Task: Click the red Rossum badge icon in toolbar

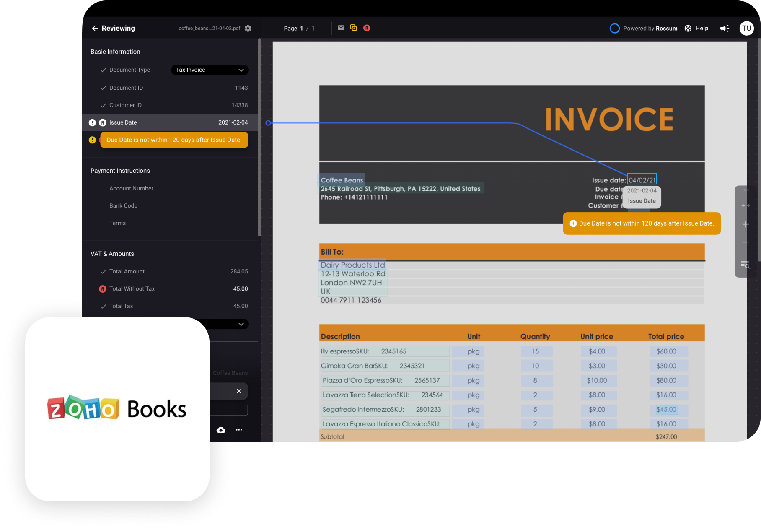Action: tap(367, 28)
